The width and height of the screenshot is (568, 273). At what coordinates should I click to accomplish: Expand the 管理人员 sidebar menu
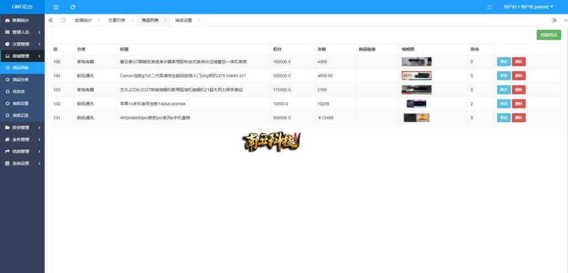click(22, 32)
